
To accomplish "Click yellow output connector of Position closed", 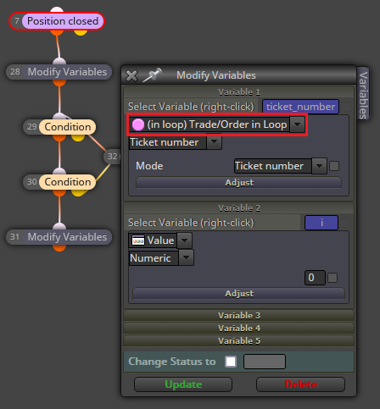I will 81,32.
